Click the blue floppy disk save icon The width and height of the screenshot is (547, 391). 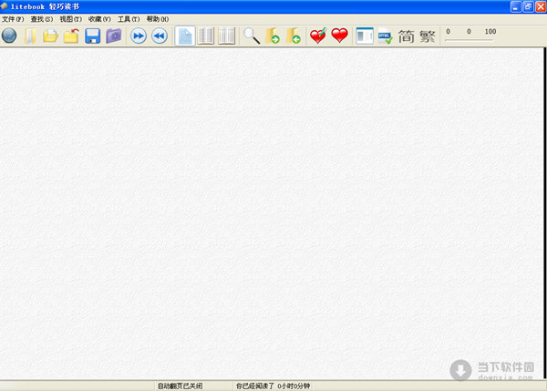(x=92, y=36)
